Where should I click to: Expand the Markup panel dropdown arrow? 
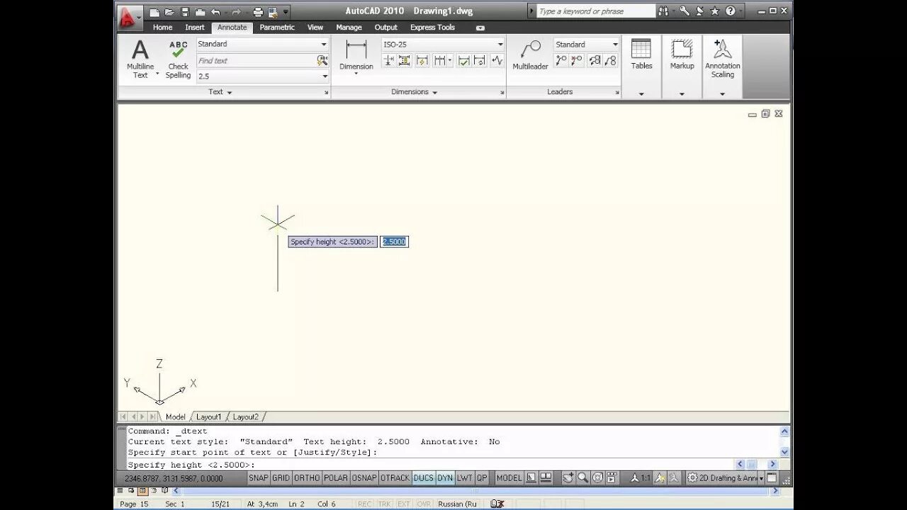[682, 93]
